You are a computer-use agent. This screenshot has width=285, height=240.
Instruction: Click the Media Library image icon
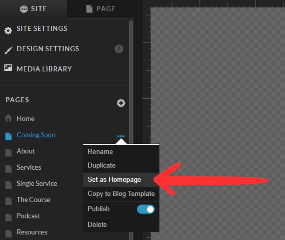click(x=8, y=68)
